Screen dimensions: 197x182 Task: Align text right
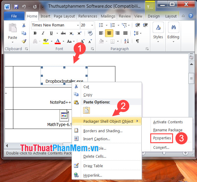coord(117,33)
